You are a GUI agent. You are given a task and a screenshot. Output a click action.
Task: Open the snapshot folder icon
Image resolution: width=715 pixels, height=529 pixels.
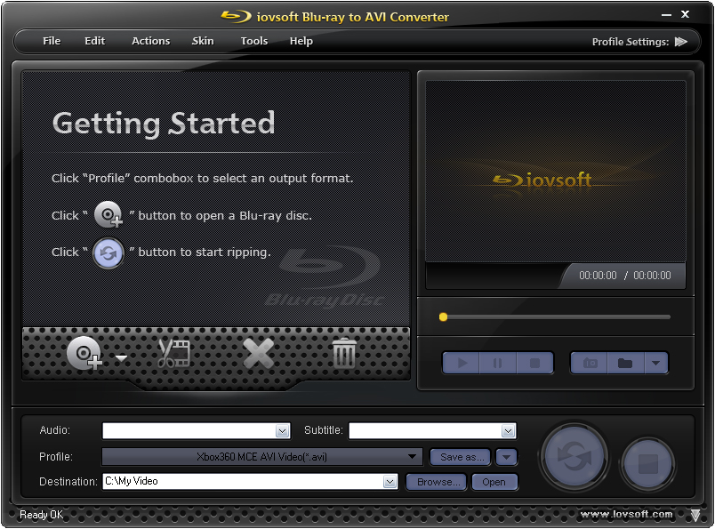point(625,363)
